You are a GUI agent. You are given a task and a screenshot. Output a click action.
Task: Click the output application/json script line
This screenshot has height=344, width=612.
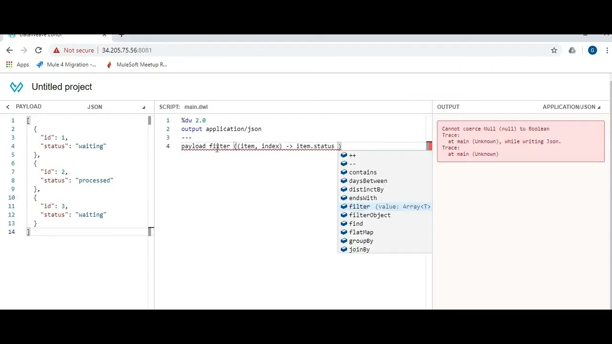(x=221, y=129)
